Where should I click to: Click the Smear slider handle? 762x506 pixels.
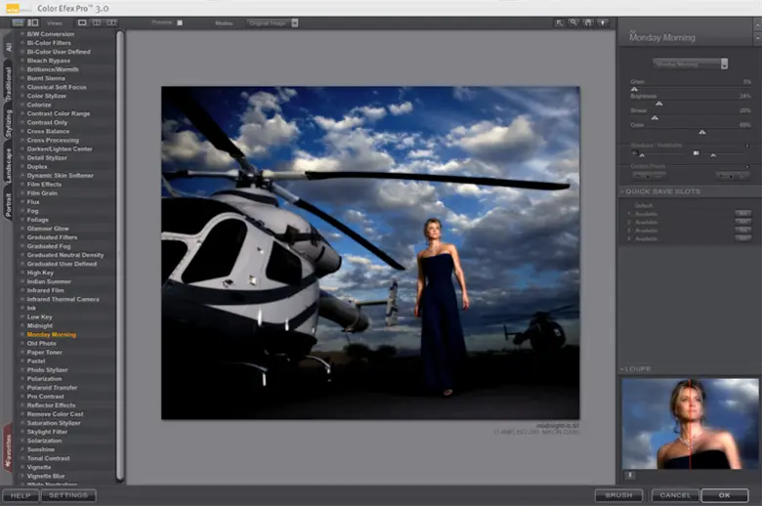pyautogui.click(x=655, y=117)
